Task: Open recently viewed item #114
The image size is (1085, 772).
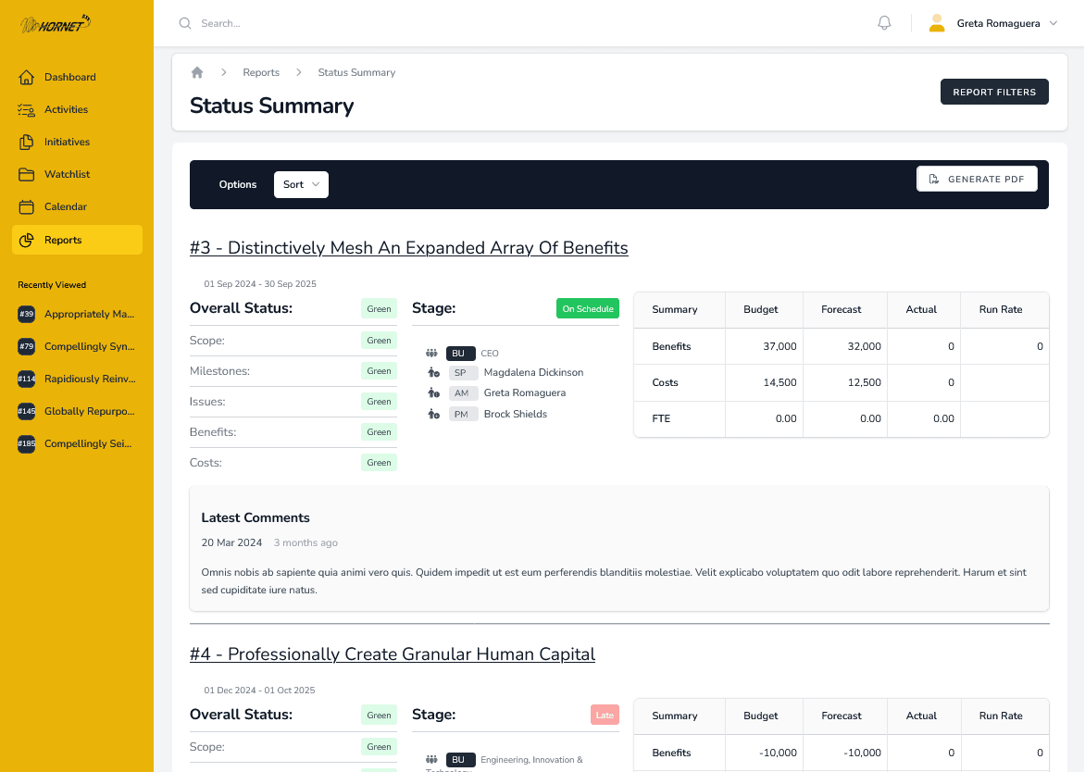Action: [x=77, y=379]
